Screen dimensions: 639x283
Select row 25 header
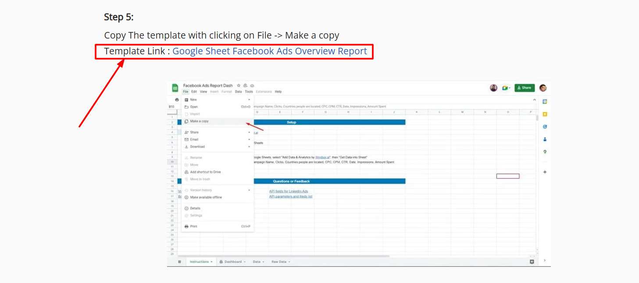tap(172, 235)
